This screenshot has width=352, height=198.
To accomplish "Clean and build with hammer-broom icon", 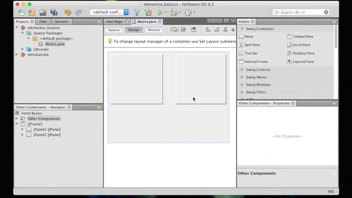I will (148, 12).
